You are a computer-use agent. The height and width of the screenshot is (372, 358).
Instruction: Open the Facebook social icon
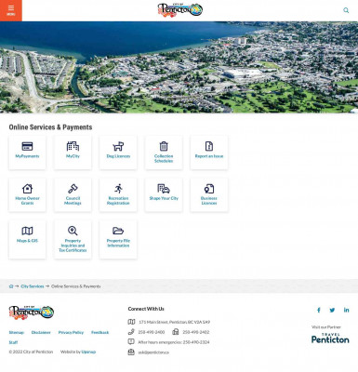pyautogui.click(x=319, y=310)
